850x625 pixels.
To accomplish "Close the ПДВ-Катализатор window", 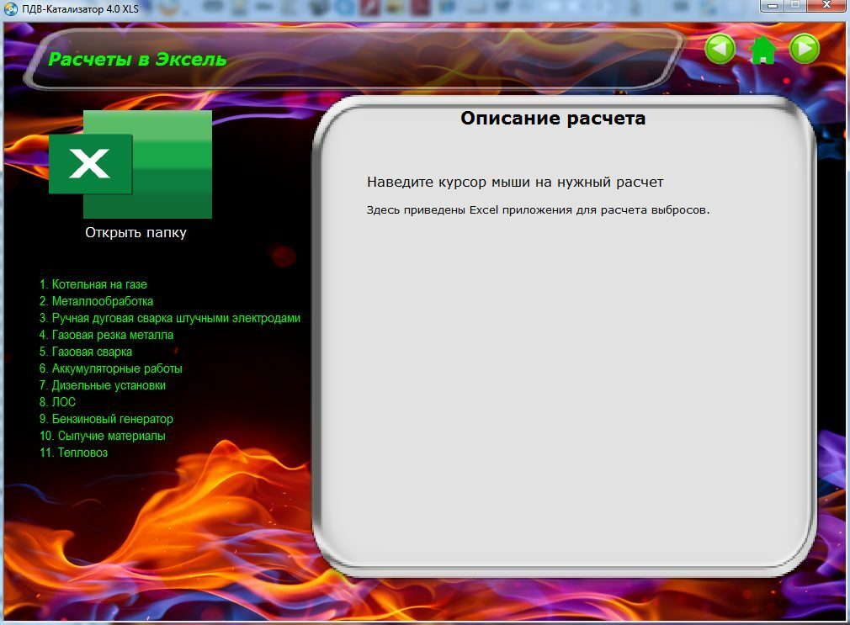I will tap(826, 5).
